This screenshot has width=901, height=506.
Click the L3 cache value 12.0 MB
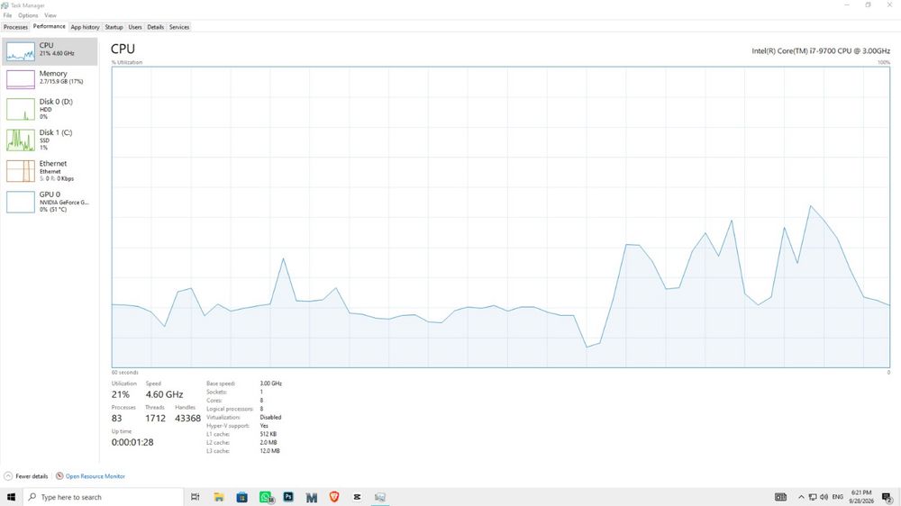(269, 451)
